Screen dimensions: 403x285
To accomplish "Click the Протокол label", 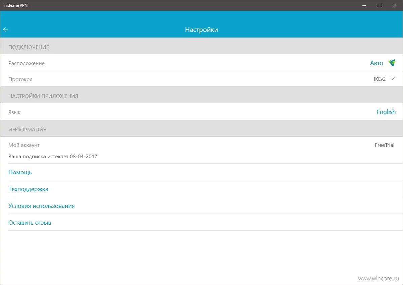I will pos(20,79).
